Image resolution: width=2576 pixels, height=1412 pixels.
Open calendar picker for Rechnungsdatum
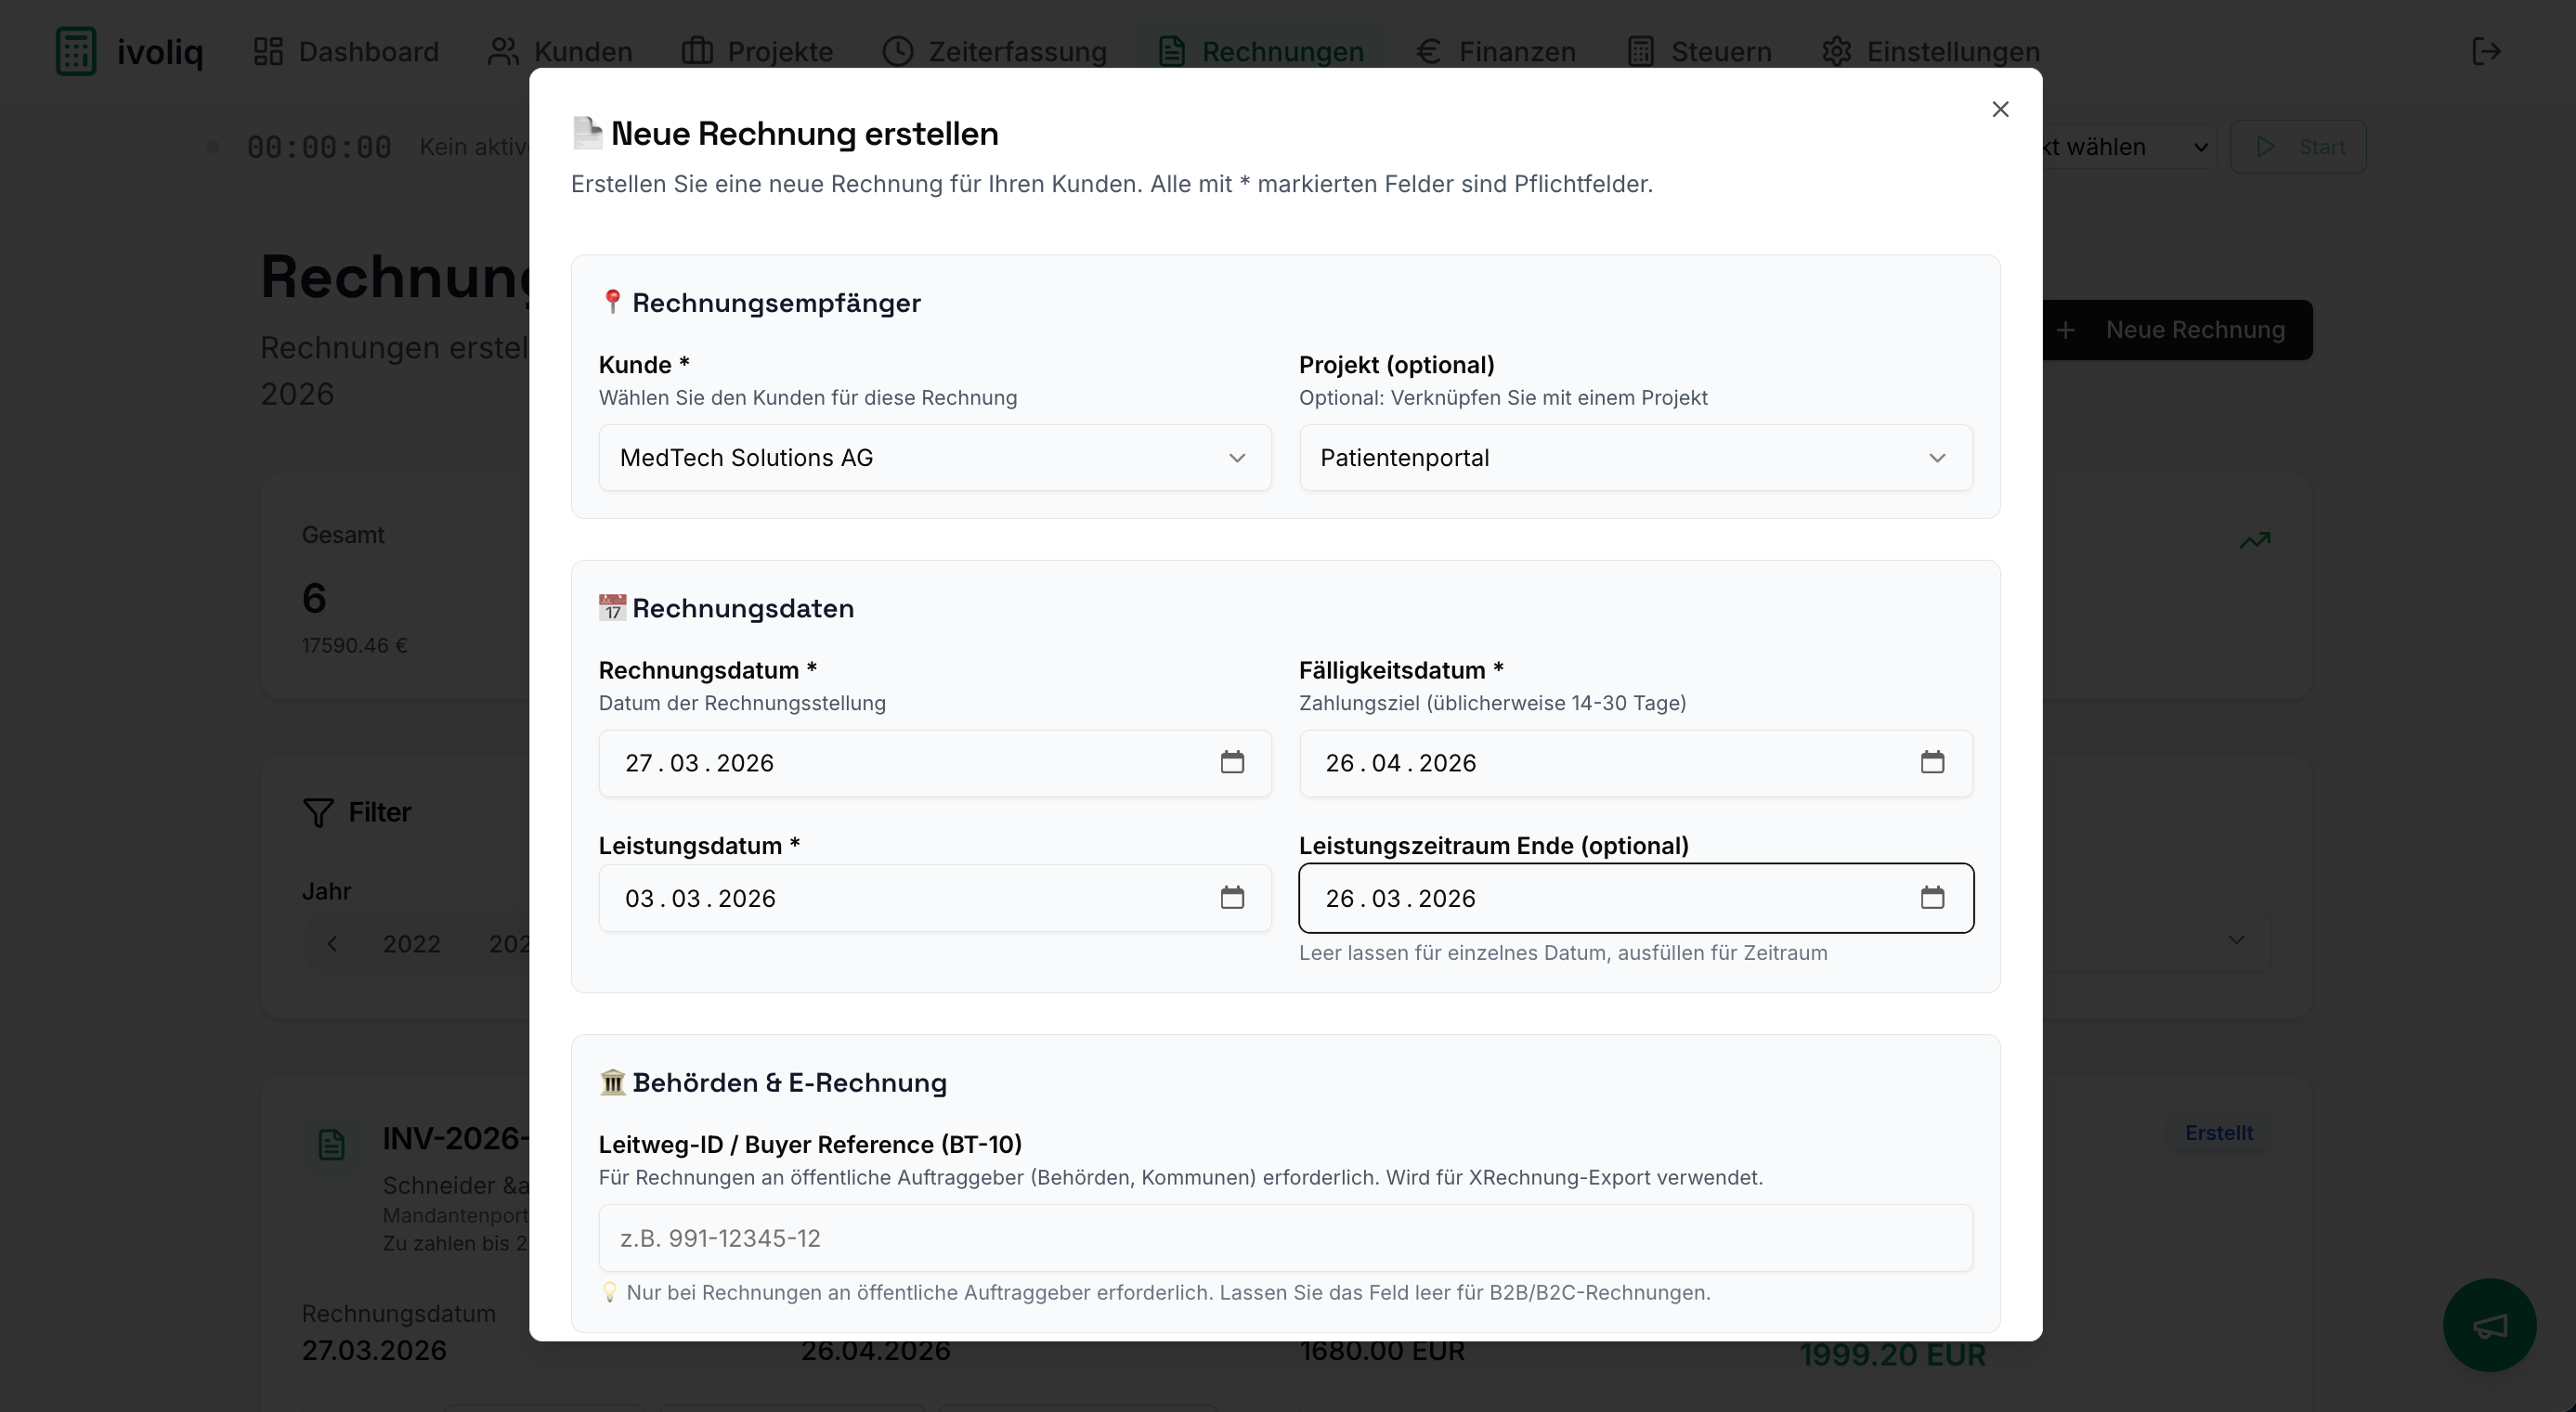coord(1231,762)
